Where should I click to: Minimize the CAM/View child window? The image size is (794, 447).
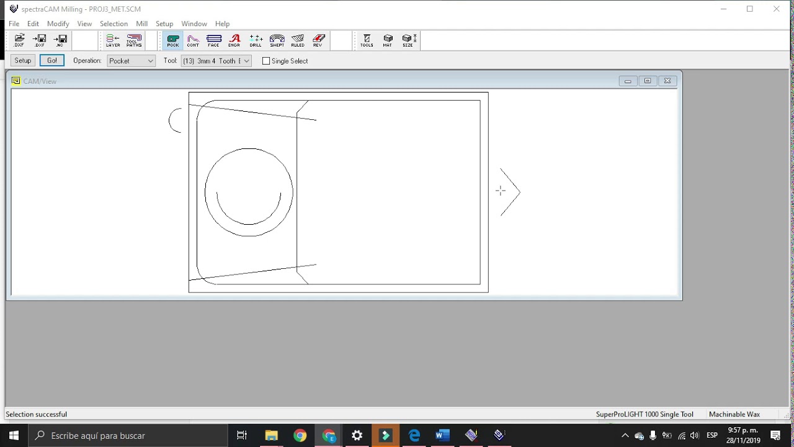[628, 81]
